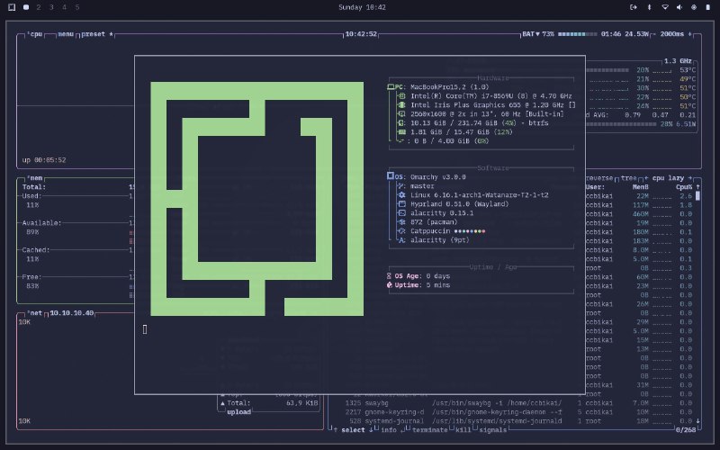Open the btop menu option
This screenshot has height=450, width=720.
click(67, 34)
